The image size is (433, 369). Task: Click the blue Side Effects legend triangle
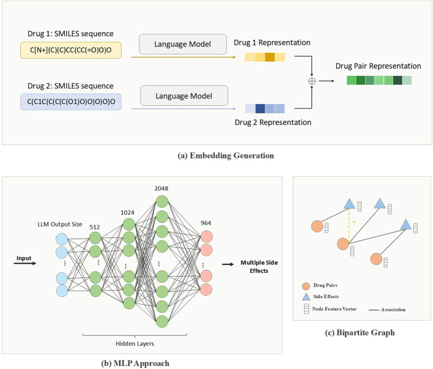(306, 297)
